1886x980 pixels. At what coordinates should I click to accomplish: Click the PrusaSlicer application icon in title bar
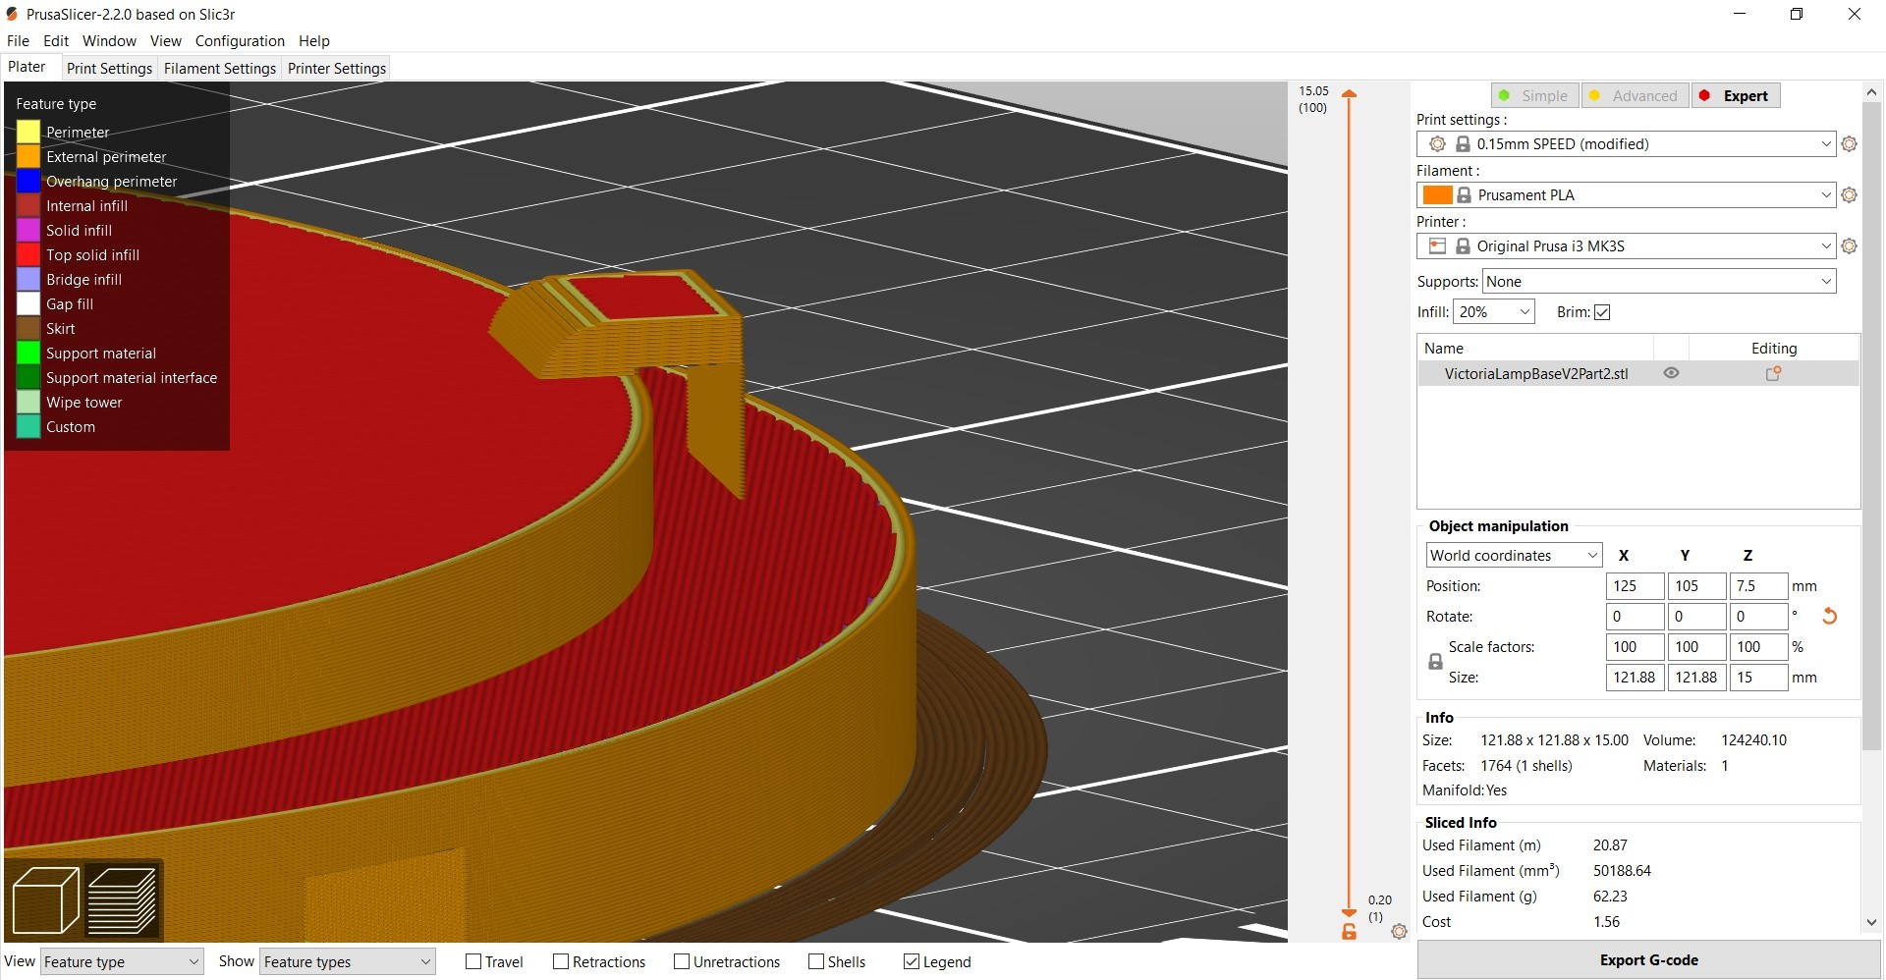pyautogui.click(x=13, y=15)
